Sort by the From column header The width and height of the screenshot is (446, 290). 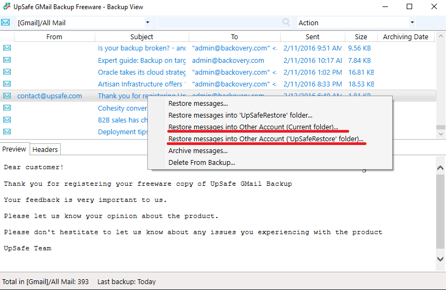(54, 37)
